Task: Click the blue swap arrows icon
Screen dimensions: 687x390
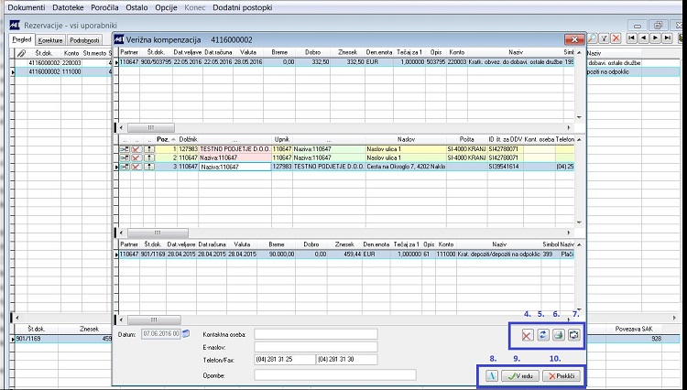Action: [543, 335]
